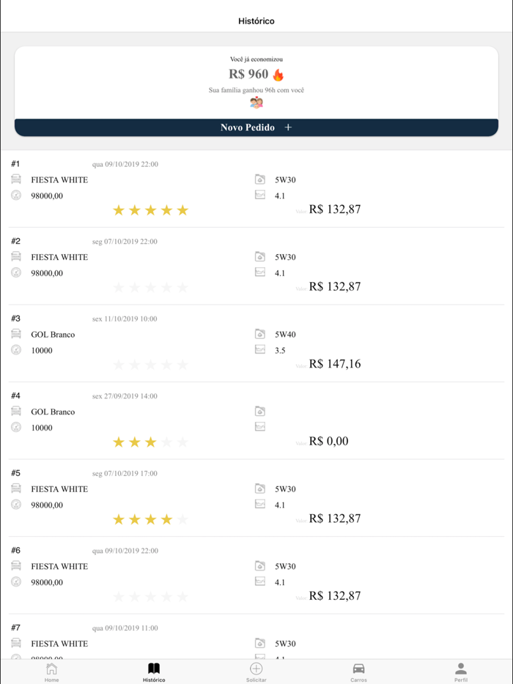Open the Solicitar plus-circle icon
Viewport: 513px width, 684px height.
click(256, 669)
